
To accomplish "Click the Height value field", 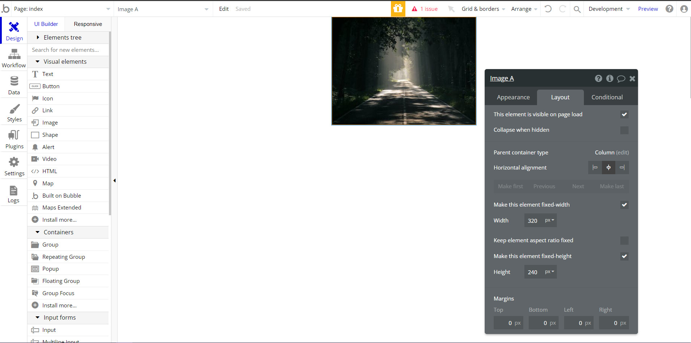I will click(x=533, y=272).
